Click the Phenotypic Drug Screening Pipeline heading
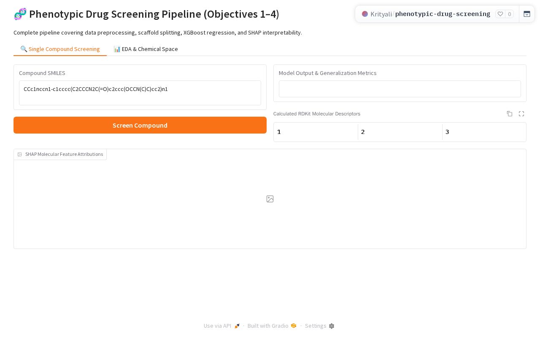Viewport: 540px width, 337px height. 146,14
